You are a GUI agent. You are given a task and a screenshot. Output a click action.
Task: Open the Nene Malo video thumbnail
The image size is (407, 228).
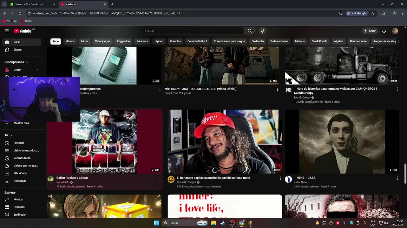coord(104,142)
